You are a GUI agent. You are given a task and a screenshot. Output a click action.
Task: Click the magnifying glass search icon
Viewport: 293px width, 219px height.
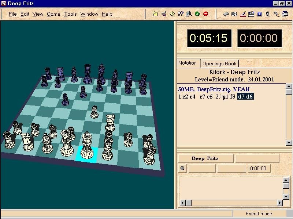coord(189,14)
